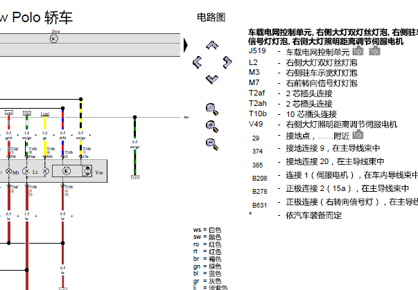This screenshot has height=290, width=418.
Task: Click the reference box atop the yellow ge wire
Action: click(x=45, y=114)
